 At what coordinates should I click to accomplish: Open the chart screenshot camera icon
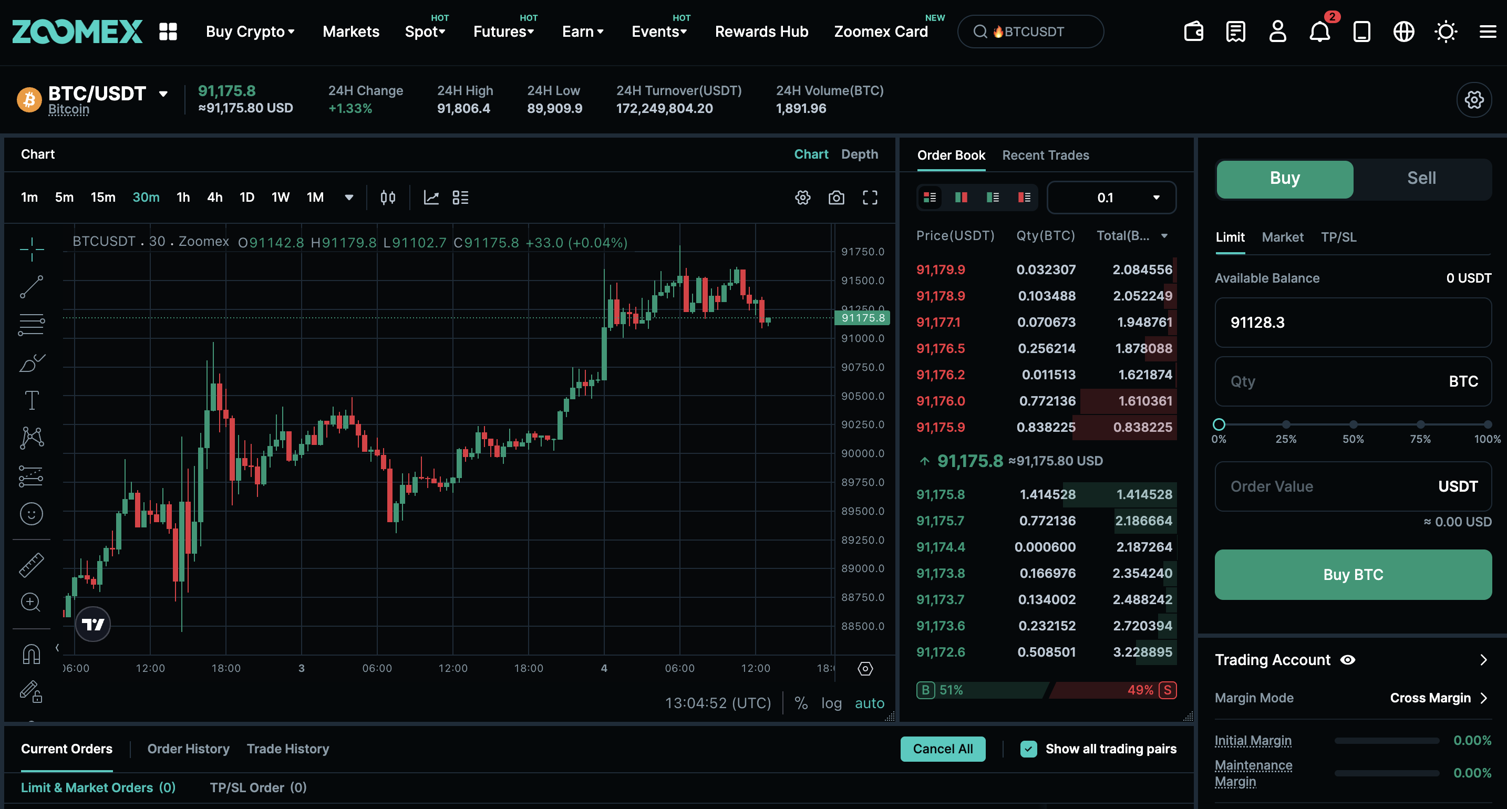coord(836,198)
